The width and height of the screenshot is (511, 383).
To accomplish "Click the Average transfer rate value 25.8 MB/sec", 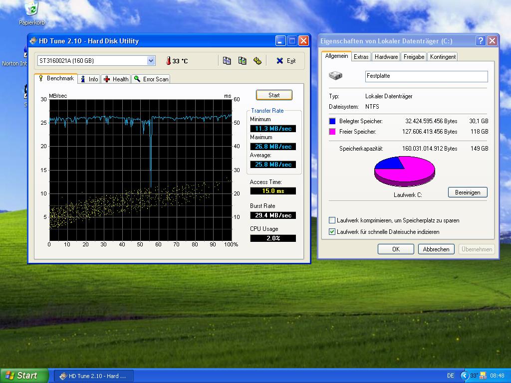I will tap(273, 165).
